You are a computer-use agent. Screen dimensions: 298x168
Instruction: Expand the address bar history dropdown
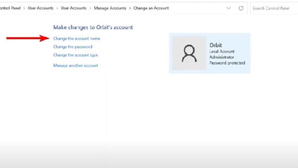tap(228, 8)
